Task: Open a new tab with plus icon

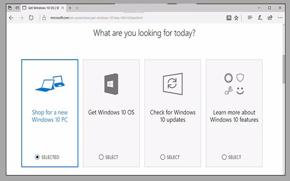Action: tap(70, 8)
